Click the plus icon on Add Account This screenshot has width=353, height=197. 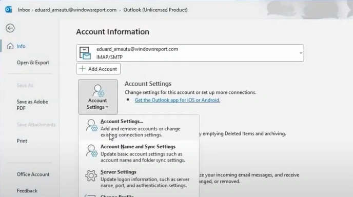pos(83,69)
